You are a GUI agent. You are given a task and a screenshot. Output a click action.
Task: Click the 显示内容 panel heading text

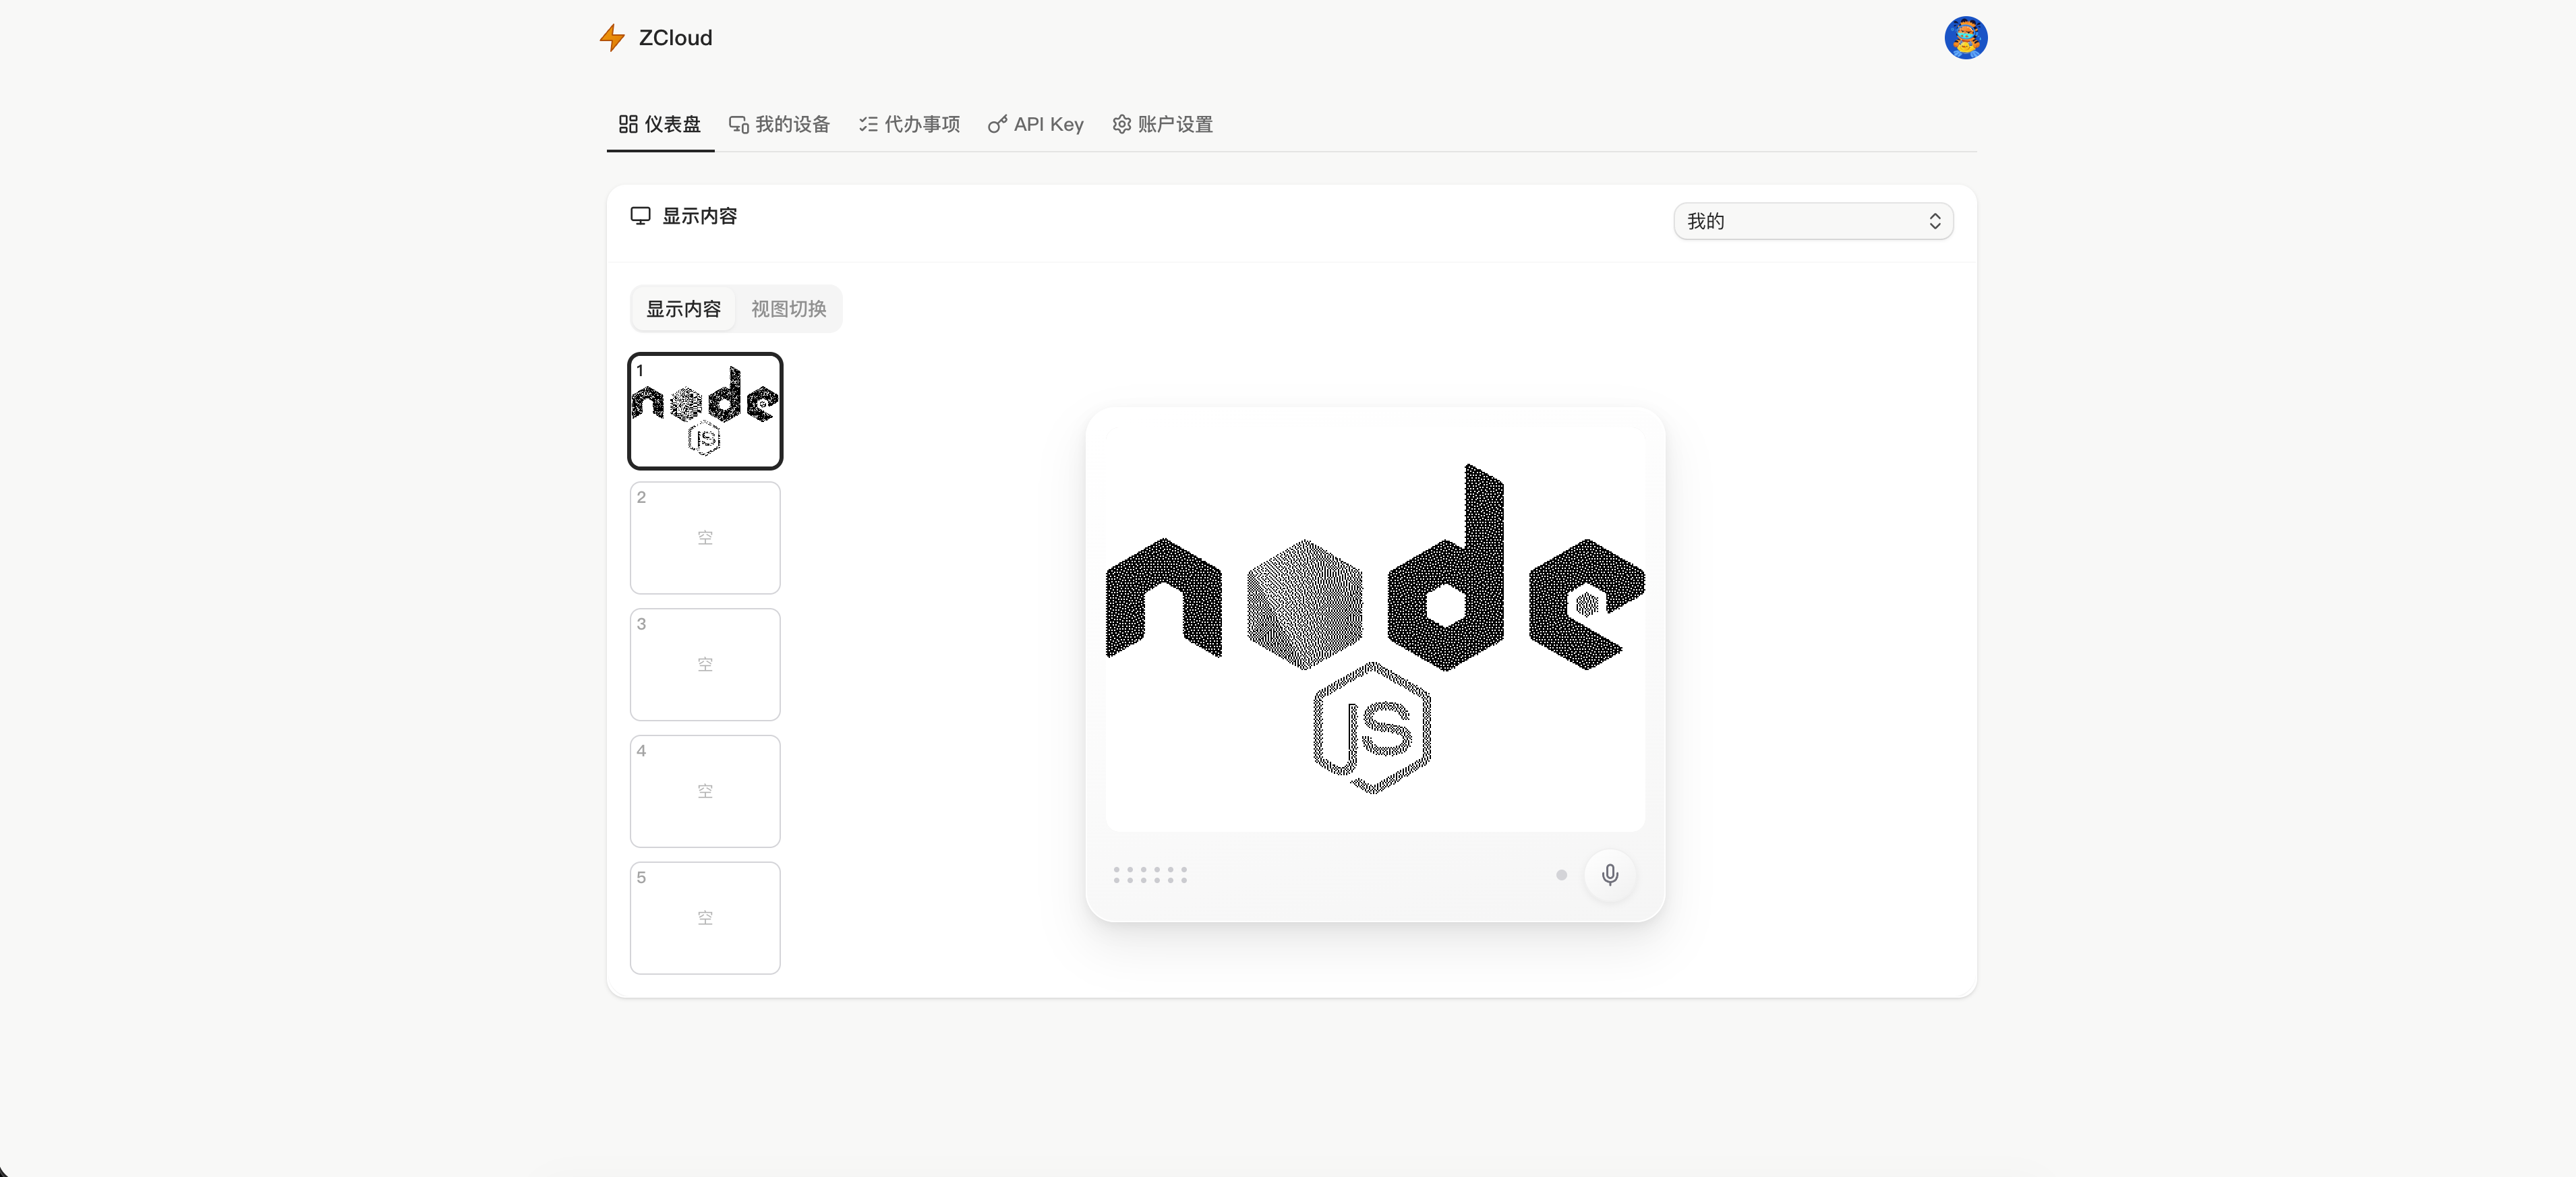click(700, 216)
